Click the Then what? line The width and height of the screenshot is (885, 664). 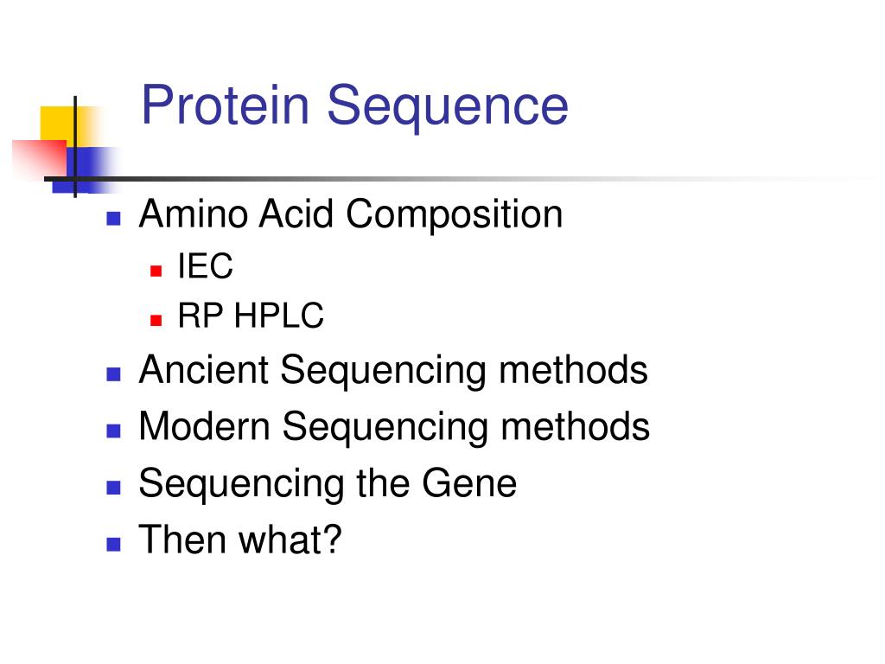(x=240, y=539)
